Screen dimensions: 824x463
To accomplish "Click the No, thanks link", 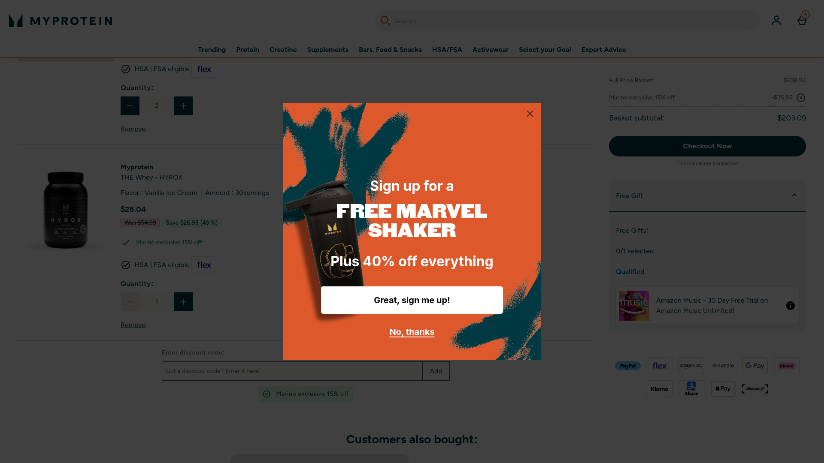I will pos(412,332).
